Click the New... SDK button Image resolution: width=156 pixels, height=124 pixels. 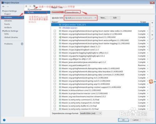(103, 18)
